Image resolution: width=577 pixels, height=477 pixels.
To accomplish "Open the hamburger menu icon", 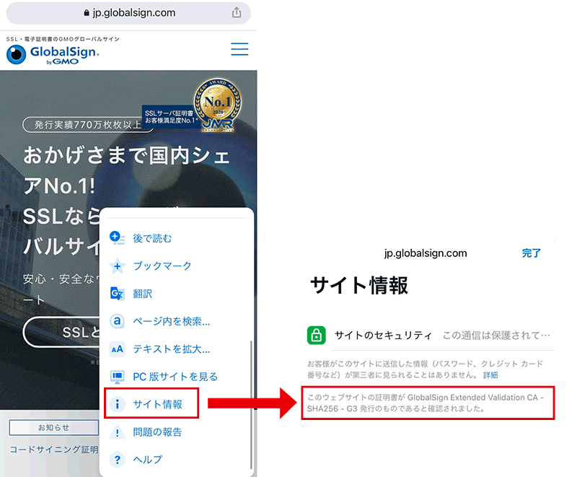I will pos(239,49).
